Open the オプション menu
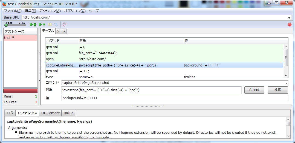The width and height of the screenshot is (295, 143). pyautogui.click(x=75, y=11)
